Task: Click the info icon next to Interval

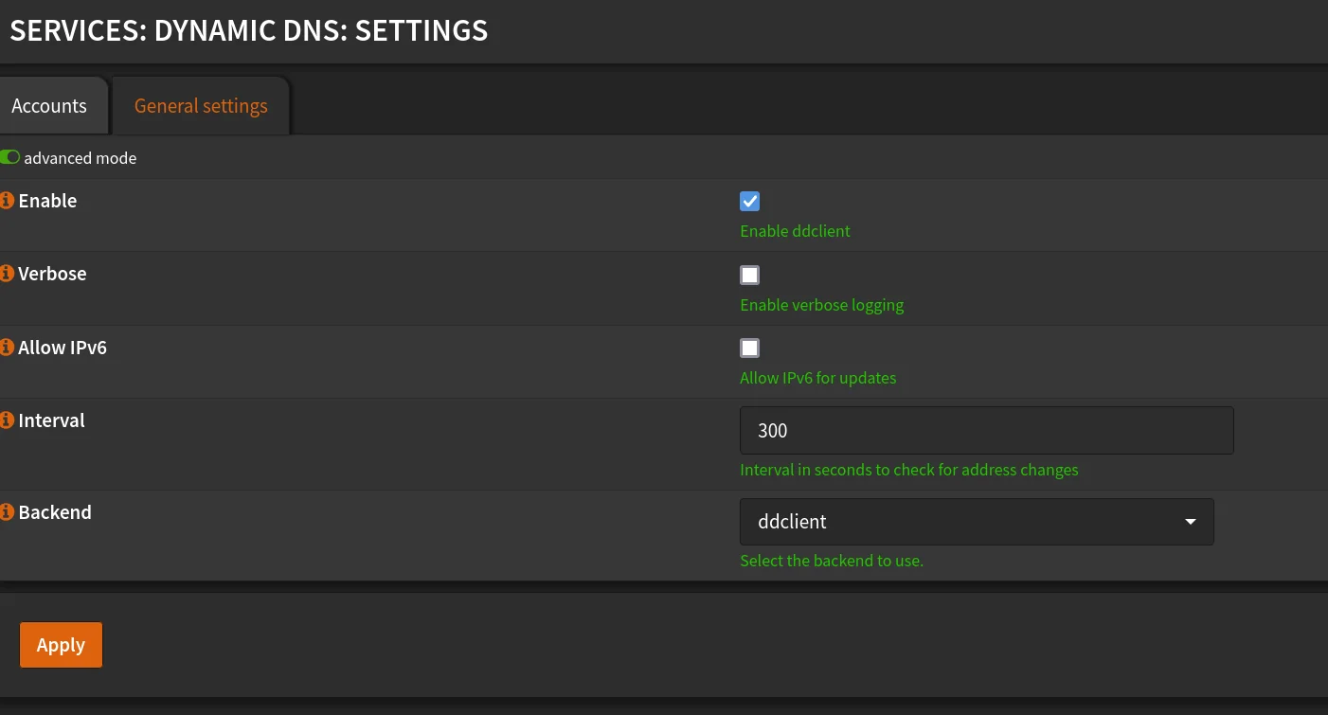Action: point(8,420)
